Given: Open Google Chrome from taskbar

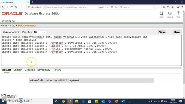Looking at the screenshot, I should pyautogui.click(x=63, y=101).
